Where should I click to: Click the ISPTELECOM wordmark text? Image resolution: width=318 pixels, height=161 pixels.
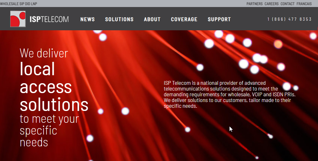pos(49,19)
